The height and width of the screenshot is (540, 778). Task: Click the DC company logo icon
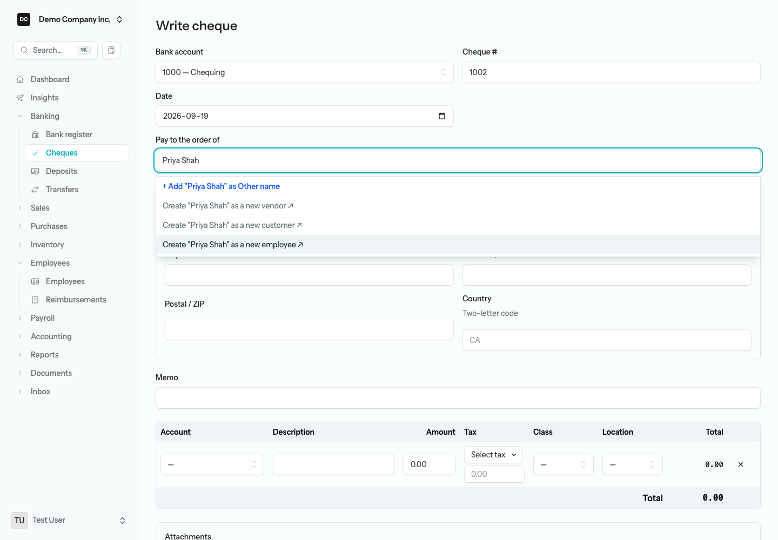[24, 19]
